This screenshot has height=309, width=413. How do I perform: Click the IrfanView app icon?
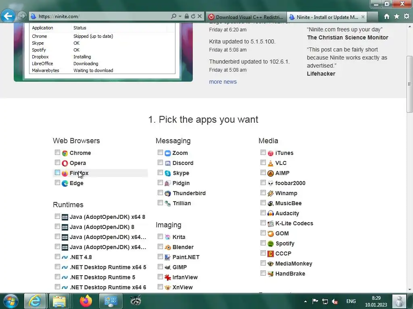point(168,277)
